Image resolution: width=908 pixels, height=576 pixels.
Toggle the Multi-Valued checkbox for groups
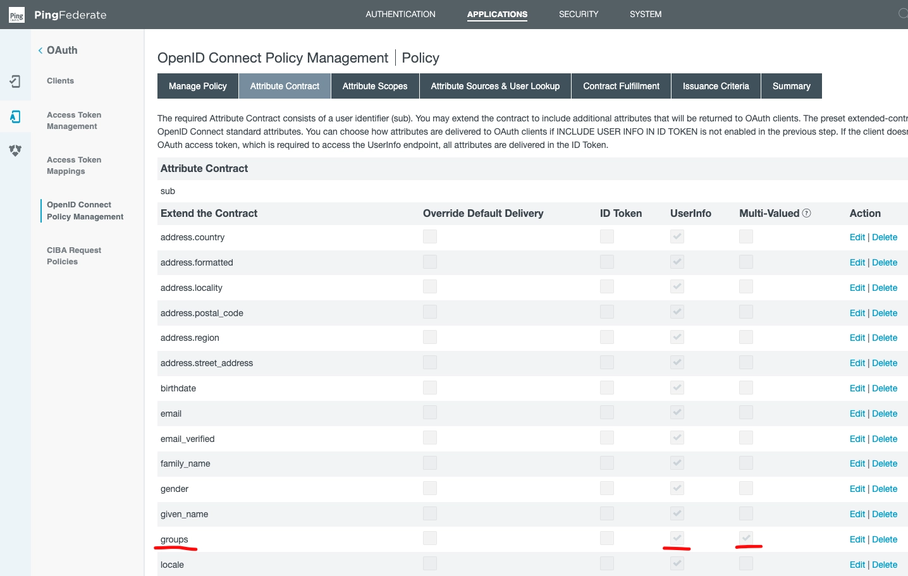[x=746, y=538]
